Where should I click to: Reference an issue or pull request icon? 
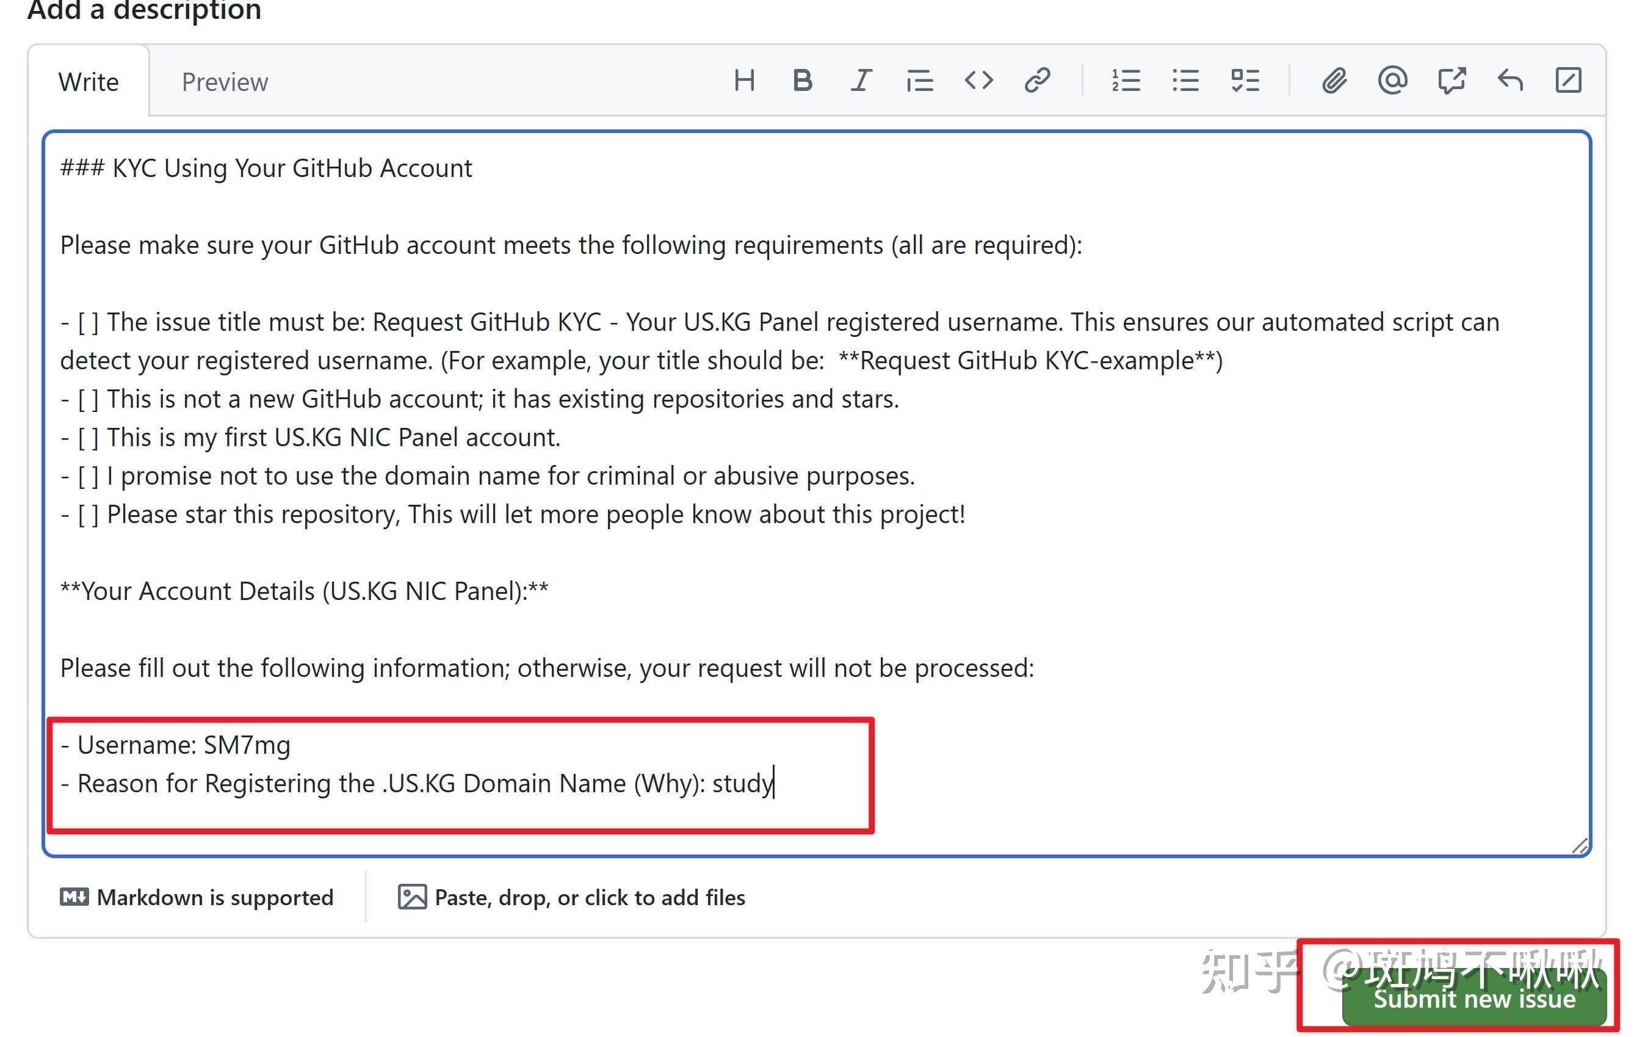[1451, 81]
